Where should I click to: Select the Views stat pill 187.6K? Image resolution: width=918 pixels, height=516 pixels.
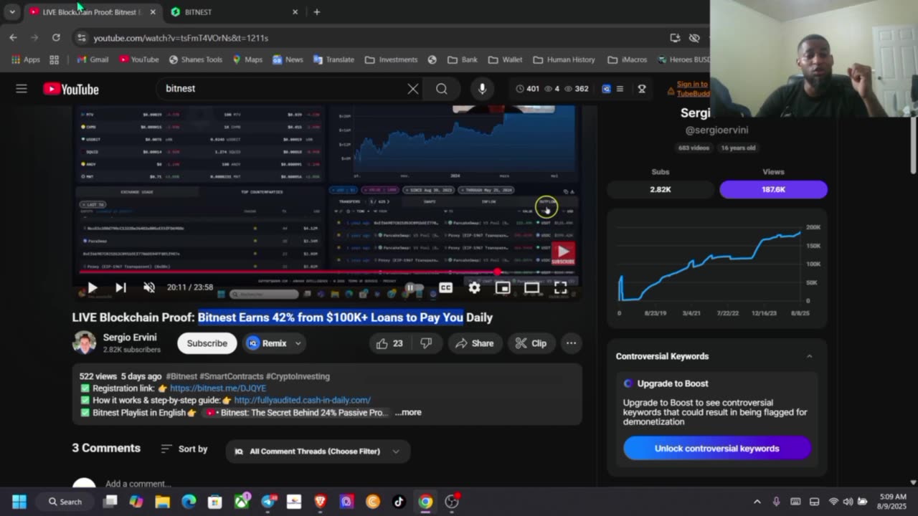coord(773,189)
